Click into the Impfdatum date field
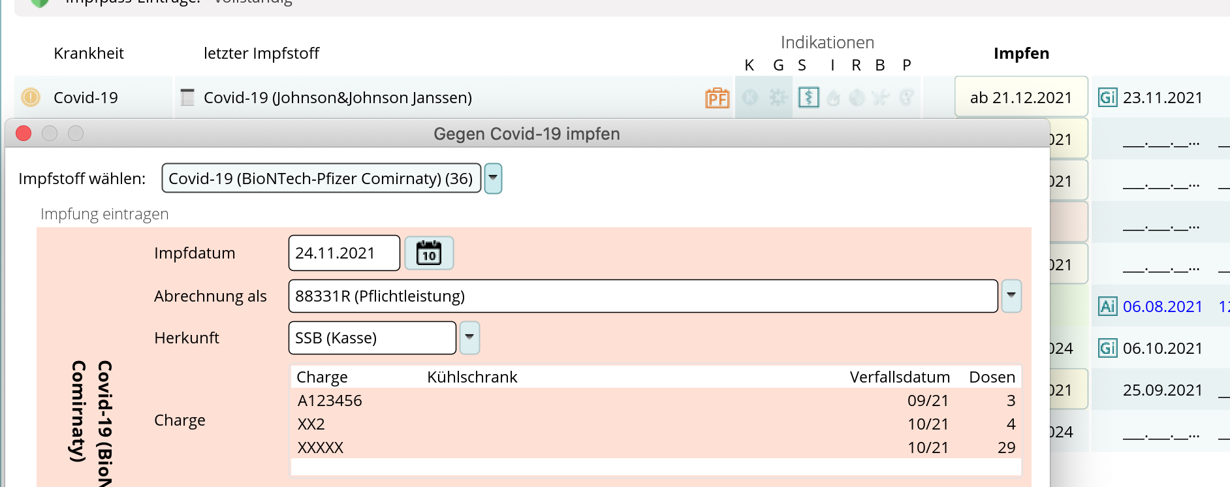Viewport: 1230px width, 487px height. tap(343, 253)
